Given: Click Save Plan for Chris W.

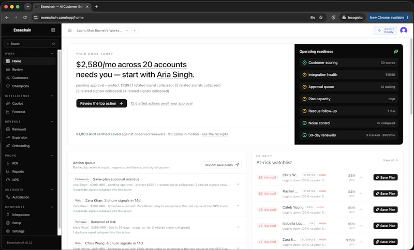Looking at the screenshot, I should [386, 177].
